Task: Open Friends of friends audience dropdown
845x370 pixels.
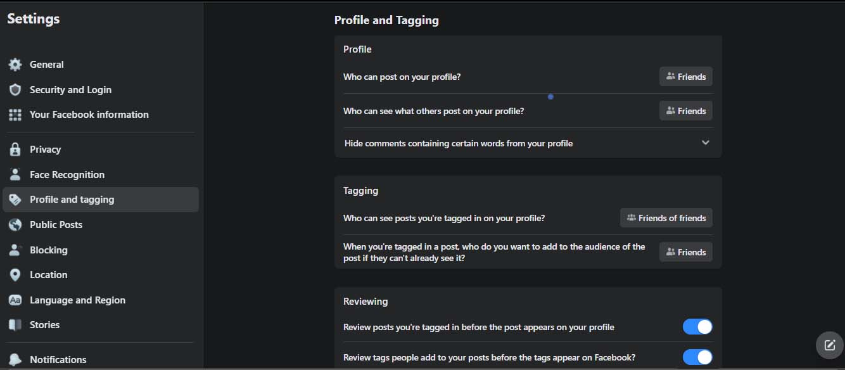Action: [666, 218]
